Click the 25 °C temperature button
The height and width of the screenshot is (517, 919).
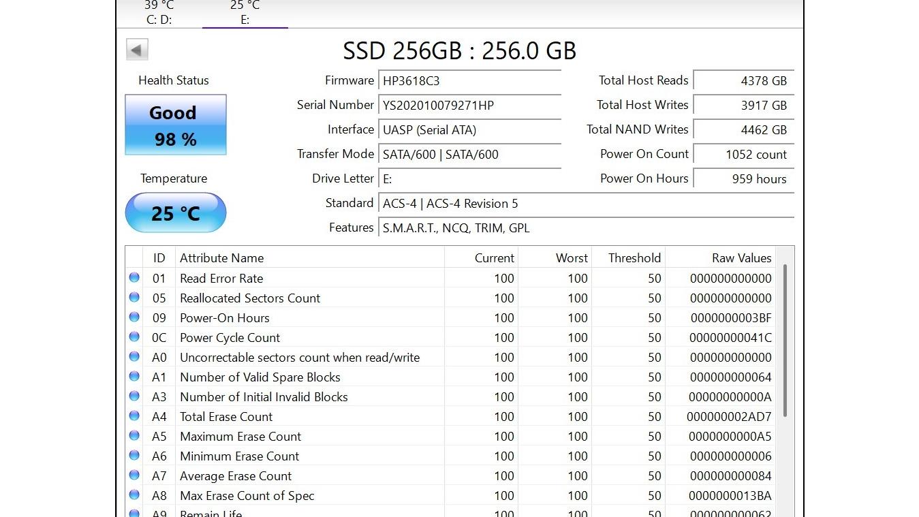[176, 213]
